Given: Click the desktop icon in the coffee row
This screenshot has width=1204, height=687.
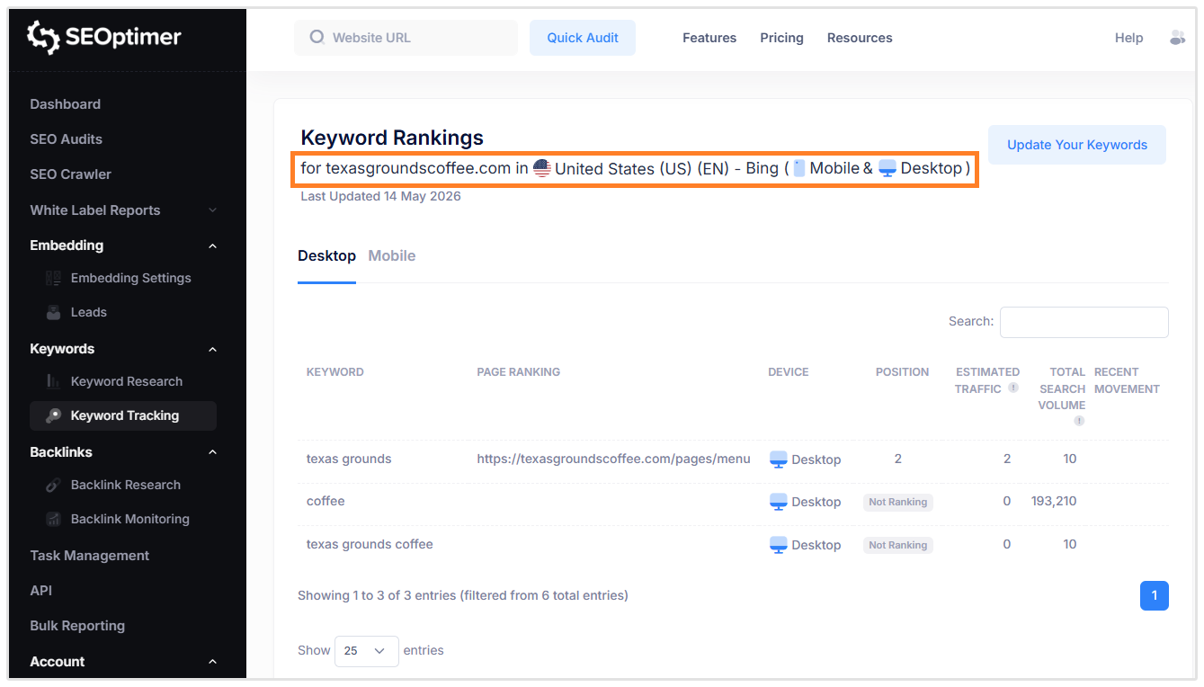Looking at the screenshot, I should [x=779, y=502].
